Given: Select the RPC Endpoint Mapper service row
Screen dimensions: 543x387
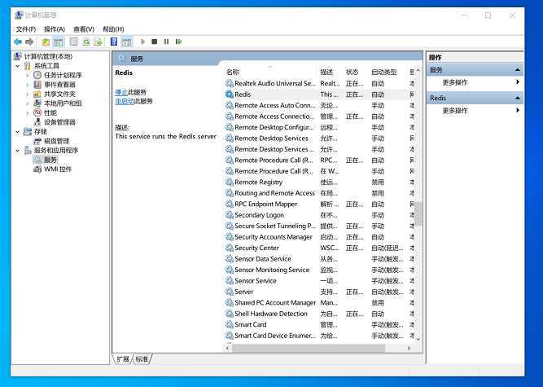Looking at the screenshot, I should pyautogui.click(x=318, y=204).
